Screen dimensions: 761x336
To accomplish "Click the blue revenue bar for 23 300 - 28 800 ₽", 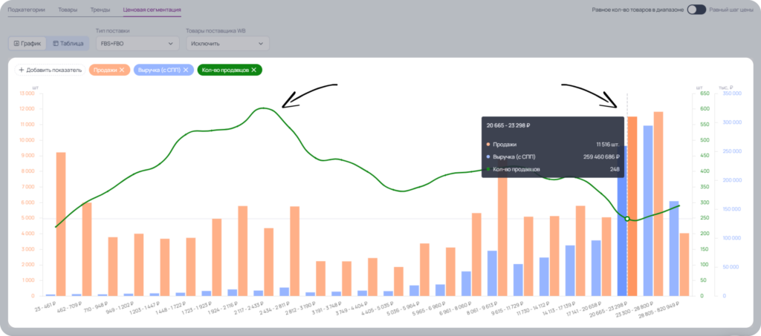I will [648, 211].
